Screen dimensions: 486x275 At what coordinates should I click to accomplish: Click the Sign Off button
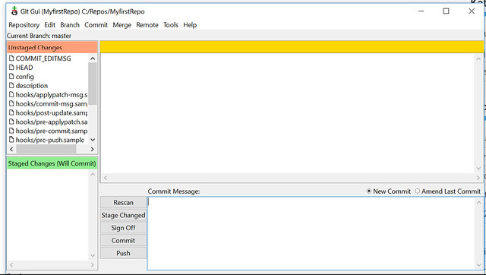click(x=123, y=228)
